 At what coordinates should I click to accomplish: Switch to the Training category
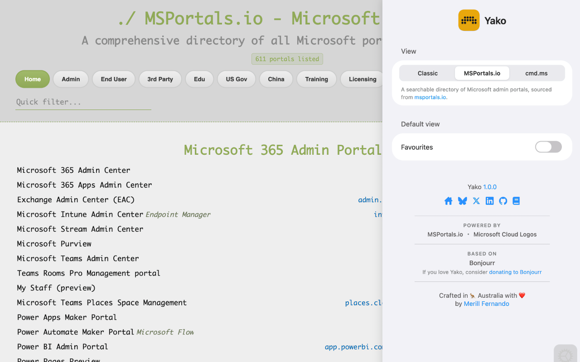coord(316,79)
